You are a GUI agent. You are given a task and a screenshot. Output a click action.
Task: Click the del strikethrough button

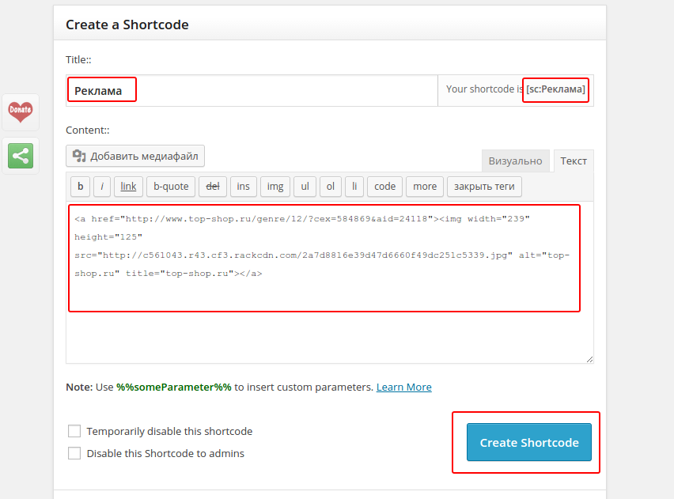click(x=213, y=187)
